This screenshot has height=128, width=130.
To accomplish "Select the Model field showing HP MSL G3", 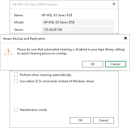I will 78,22.
